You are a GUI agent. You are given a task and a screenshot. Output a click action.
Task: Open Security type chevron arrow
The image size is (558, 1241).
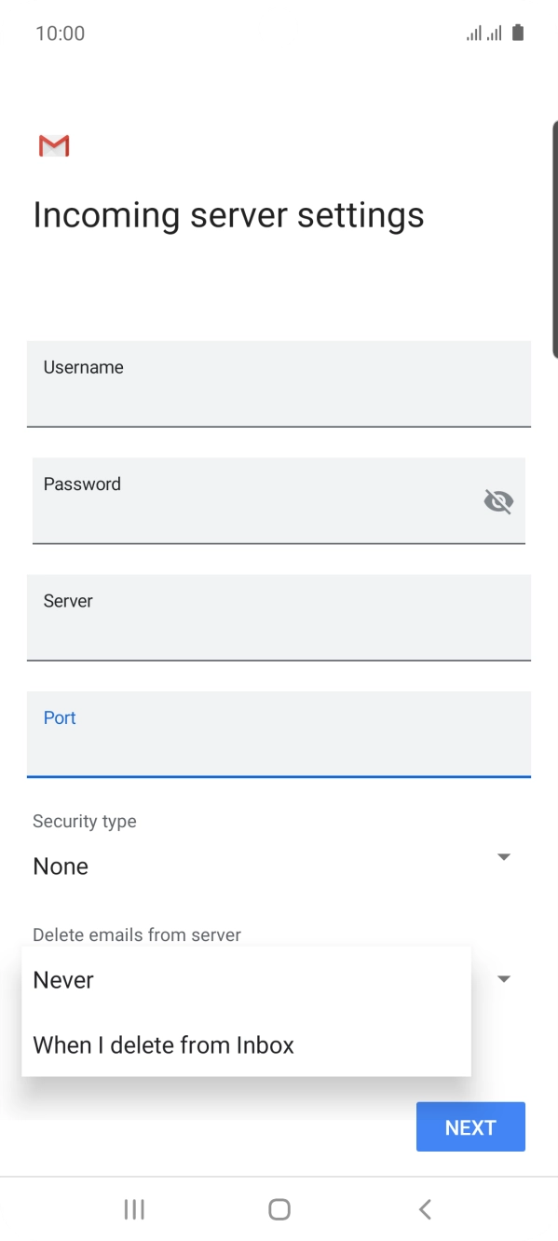click(503, 856)
